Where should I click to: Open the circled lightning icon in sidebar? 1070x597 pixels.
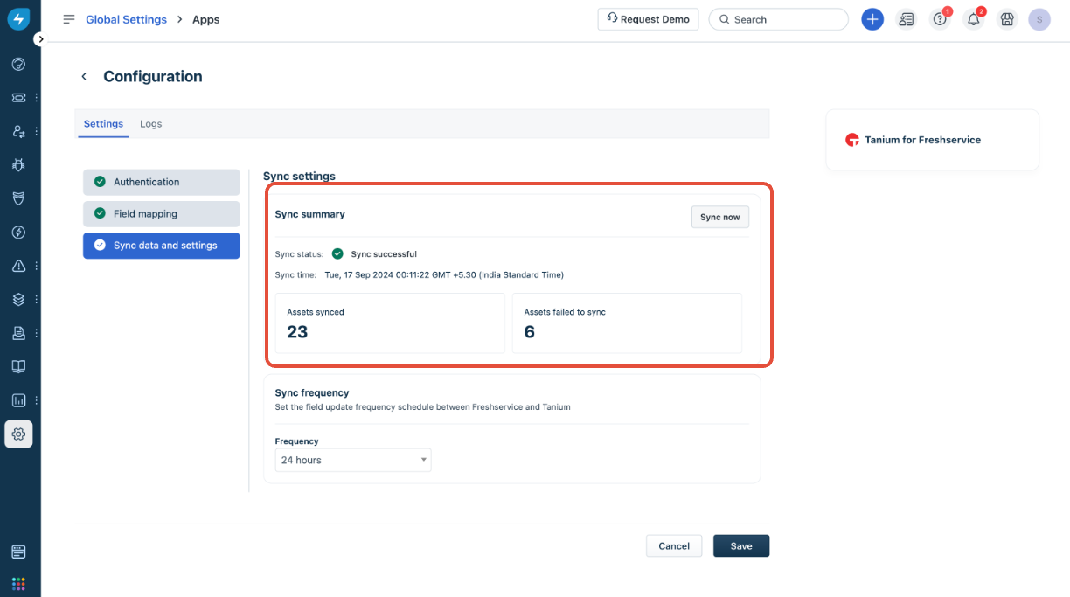tap(18, 233)
